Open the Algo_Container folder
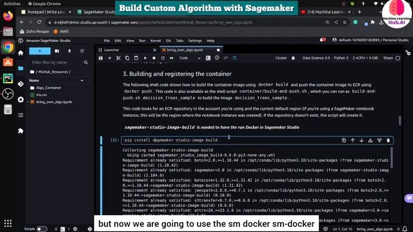The image size is (413, 232). click(49, 88)
